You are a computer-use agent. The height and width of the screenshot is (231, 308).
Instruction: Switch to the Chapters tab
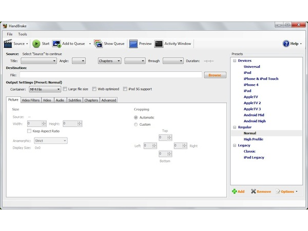[x=91, y=100]
